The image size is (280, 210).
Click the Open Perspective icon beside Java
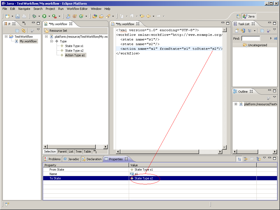(x=238, y=16)
